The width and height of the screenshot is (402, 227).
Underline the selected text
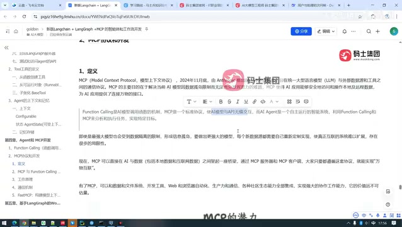(x=246, y=102)
